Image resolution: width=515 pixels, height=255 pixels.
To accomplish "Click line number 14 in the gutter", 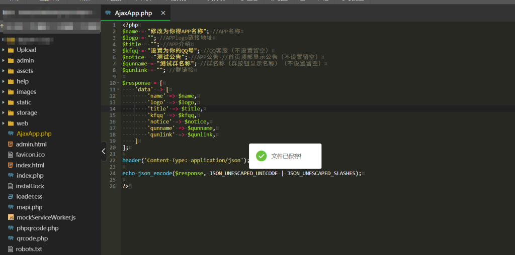I will 112,109.
